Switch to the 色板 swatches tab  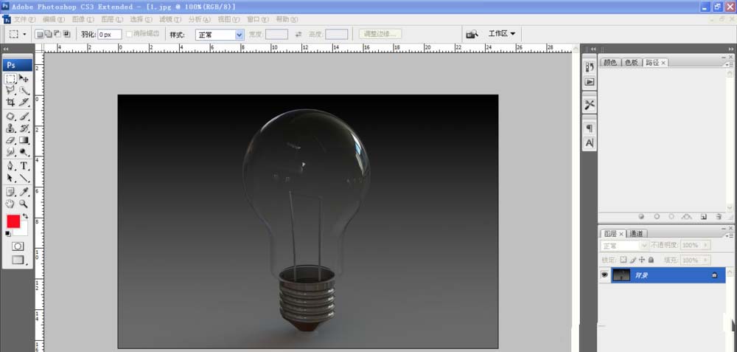coord(632,63)
